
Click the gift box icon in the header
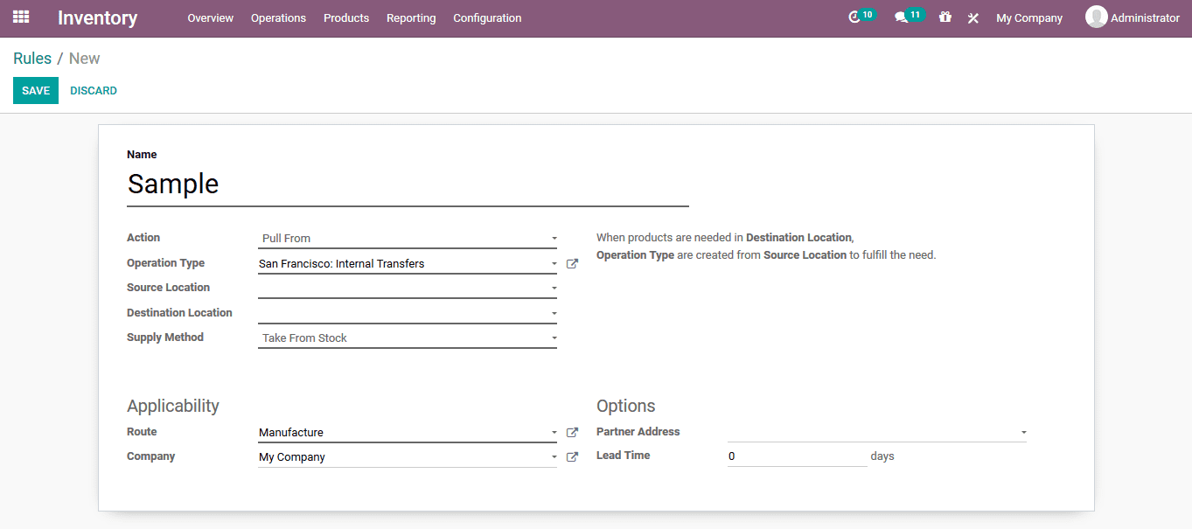pos(945,17)
